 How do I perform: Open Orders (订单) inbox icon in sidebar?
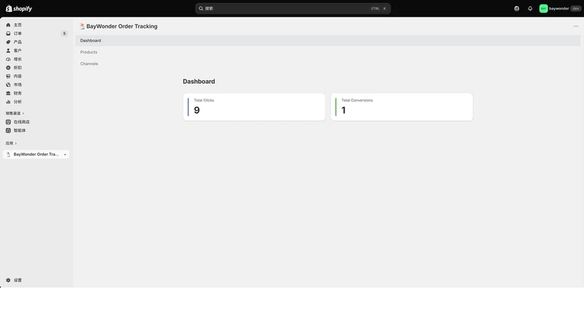point(8,34)
